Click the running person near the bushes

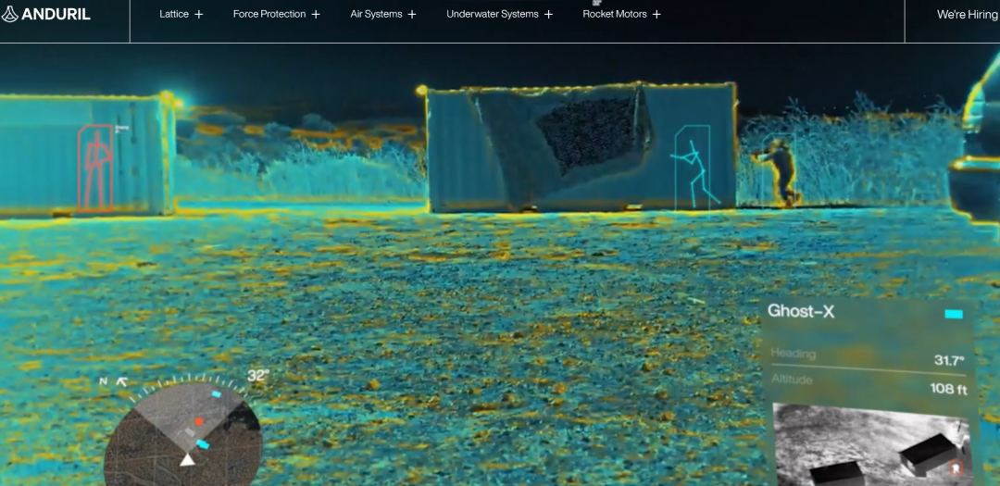[x=780, y=172]
